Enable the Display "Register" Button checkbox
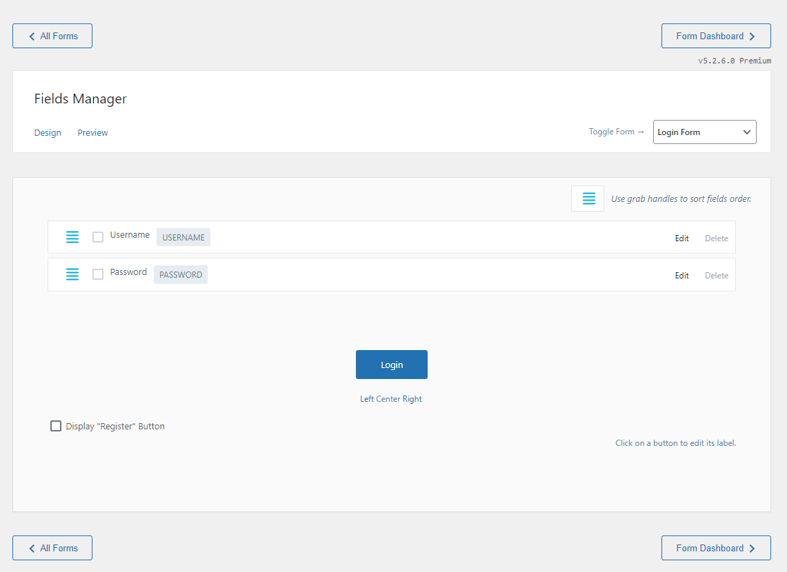The image size is (787, 572). click(x=56, y=425)
